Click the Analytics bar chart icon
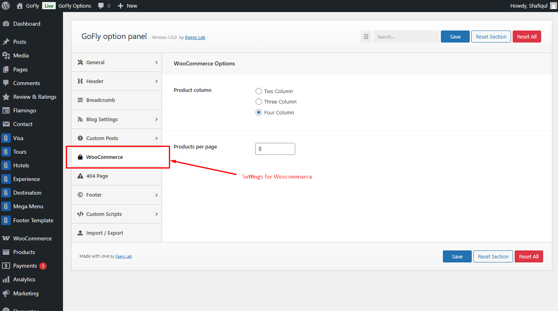 coord(6,279)
